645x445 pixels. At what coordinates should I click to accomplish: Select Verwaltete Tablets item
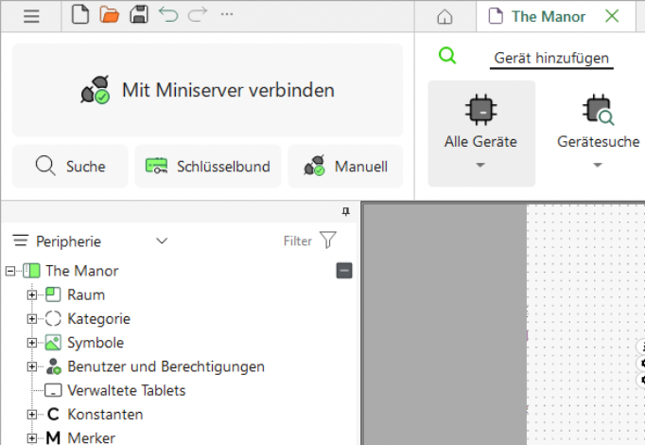click(x=127, y=390)
